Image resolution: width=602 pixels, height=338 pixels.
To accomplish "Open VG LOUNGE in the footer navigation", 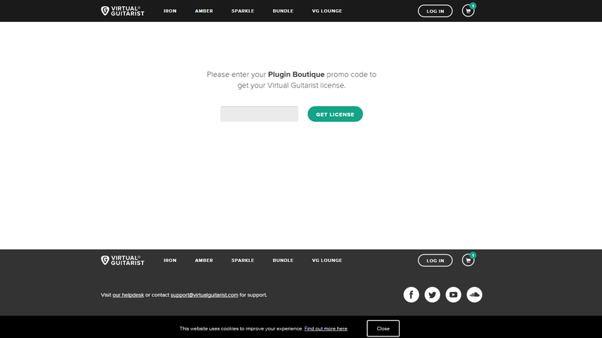I will (327, 260).
